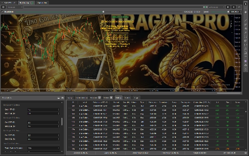Click the chart horizontal scrollbar thumb
This screenshot has height=156, width=249.
pos(229,93)
